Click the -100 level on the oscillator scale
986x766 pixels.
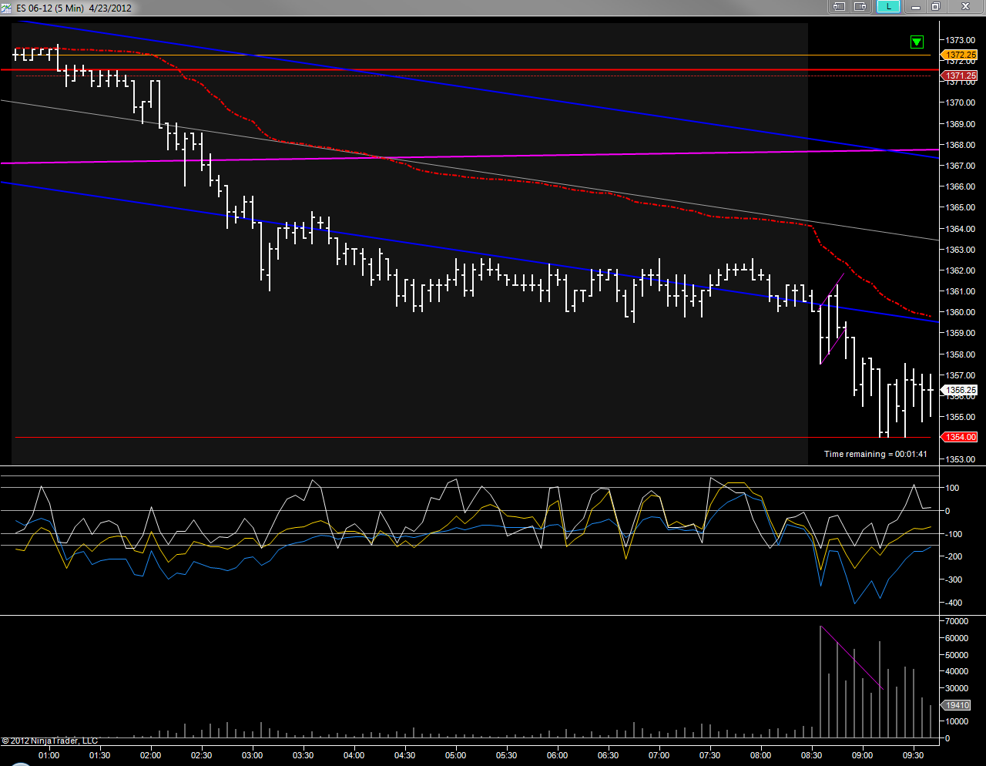(953, 534)
